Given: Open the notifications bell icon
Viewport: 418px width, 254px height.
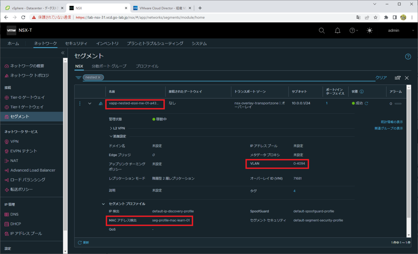Looking at the screenshot, I should (338, 31).
